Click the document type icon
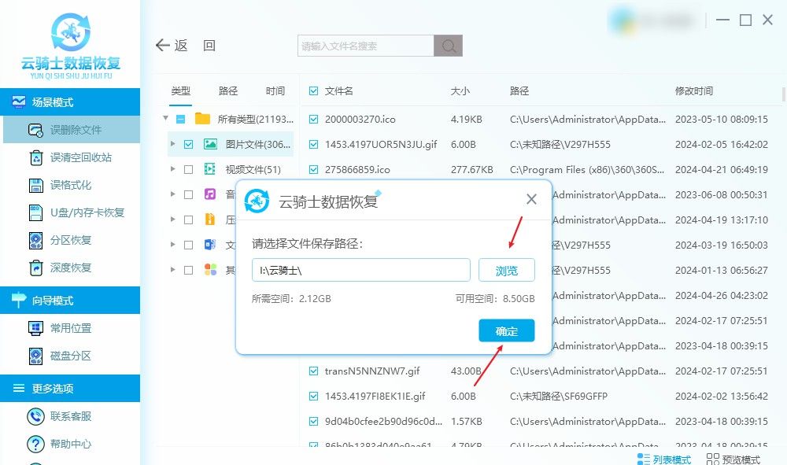Viewport: 787px width, 465px height. coord(210,245)
